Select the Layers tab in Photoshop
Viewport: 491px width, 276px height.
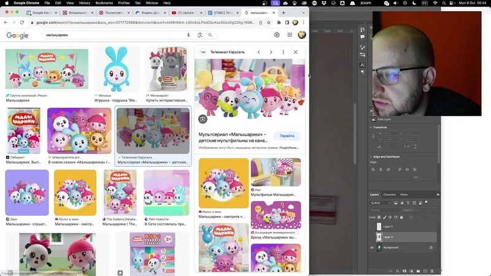pyautogui.click(x=374, y=194)
